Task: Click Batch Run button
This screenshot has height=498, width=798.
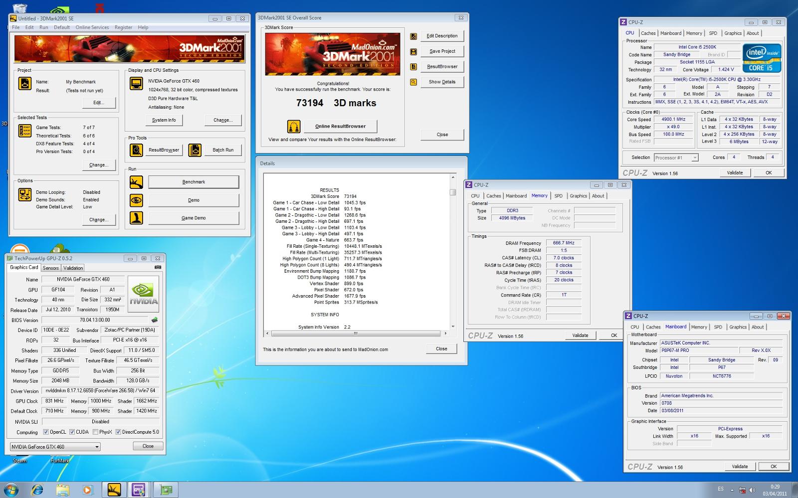Action: pos(223,150)
